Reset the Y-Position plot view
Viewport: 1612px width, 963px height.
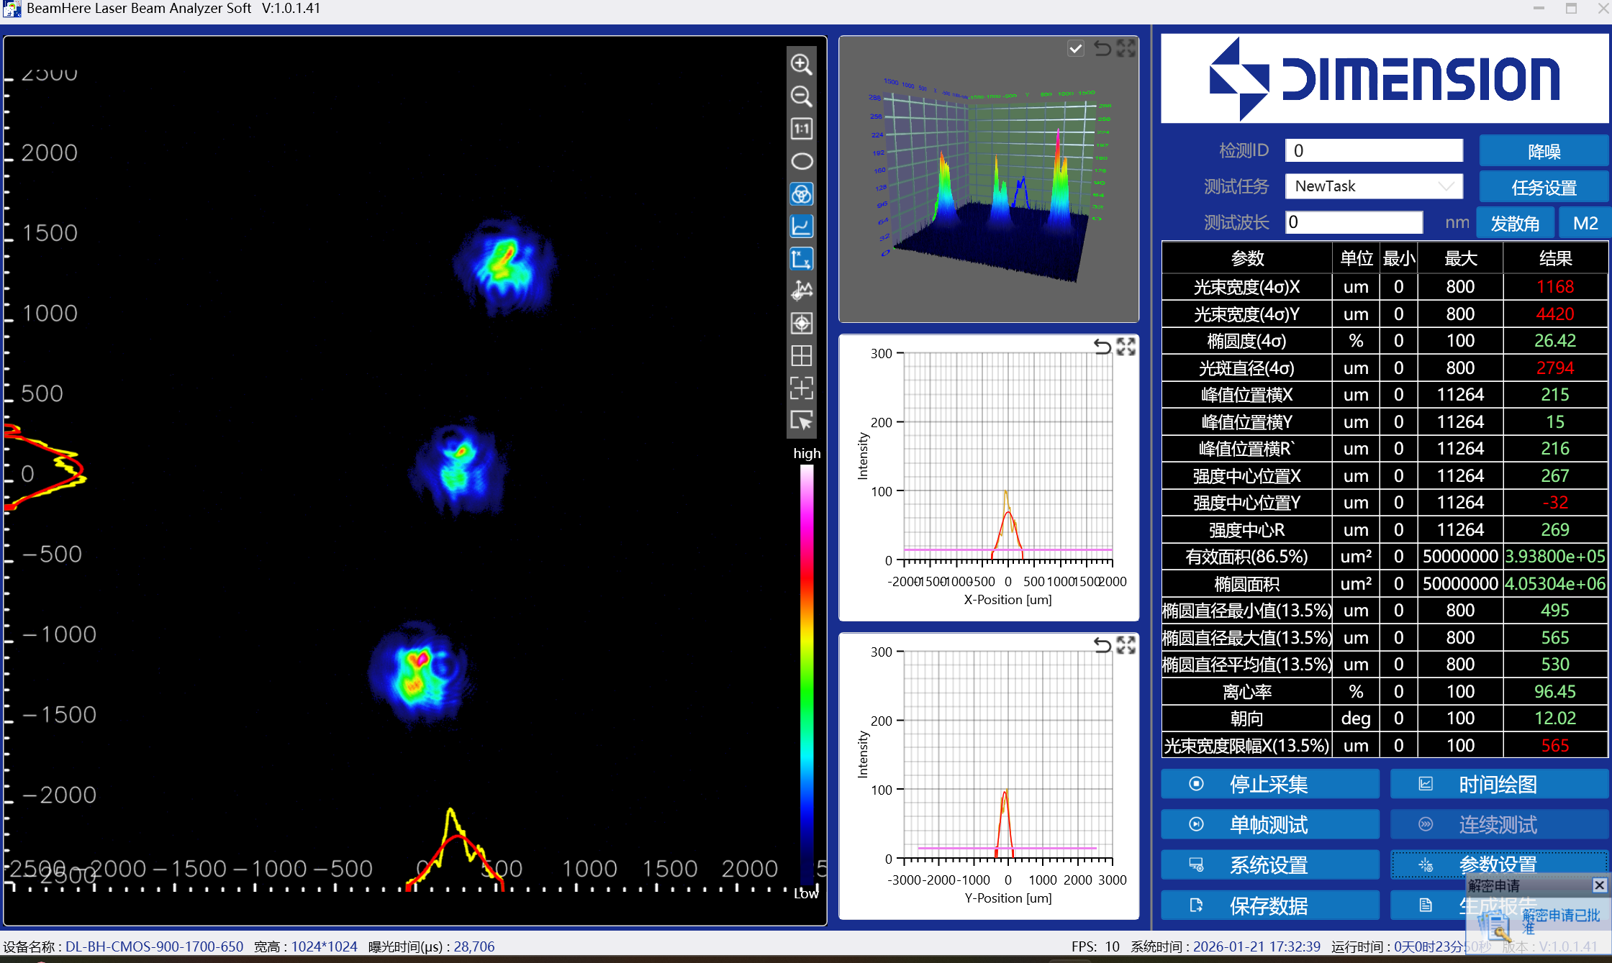point(1102,645)
